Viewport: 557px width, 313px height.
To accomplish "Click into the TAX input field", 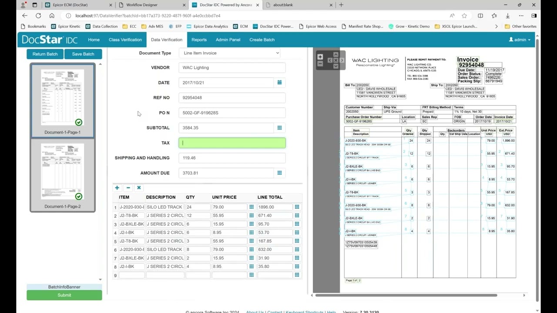I will (x=232, y=143).
